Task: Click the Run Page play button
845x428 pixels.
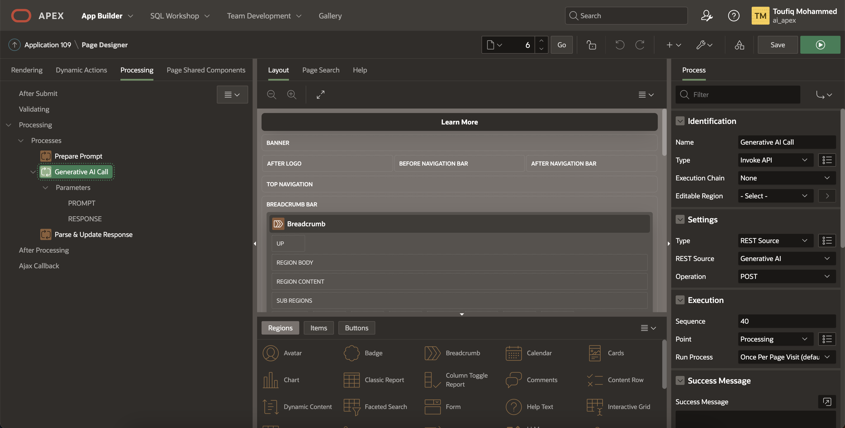Action: (820, 45)
